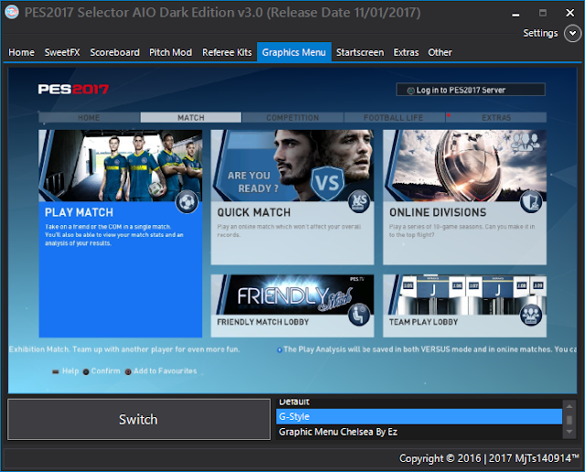Click the FOOTBALL LIFE tab in preview
585x472 pixels.
click(x=394, y=118)
